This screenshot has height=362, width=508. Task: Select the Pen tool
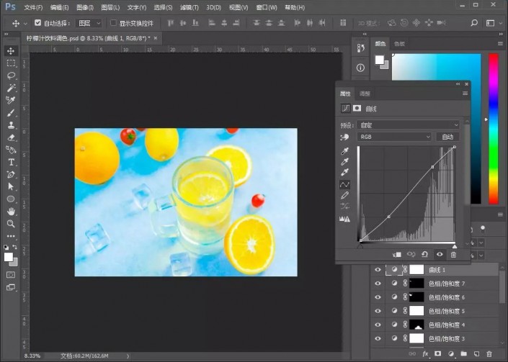11,174
